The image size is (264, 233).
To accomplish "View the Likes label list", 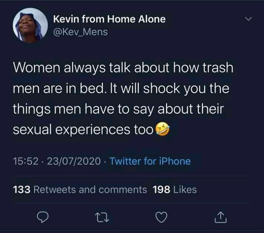I will coord(185,190).
